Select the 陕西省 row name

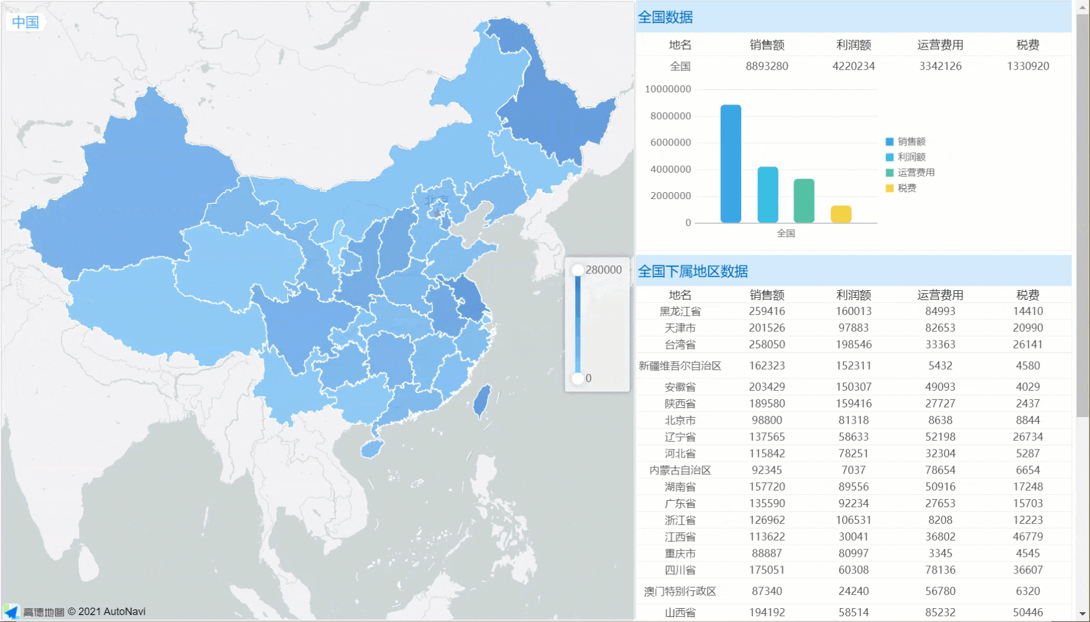point(680,404)
